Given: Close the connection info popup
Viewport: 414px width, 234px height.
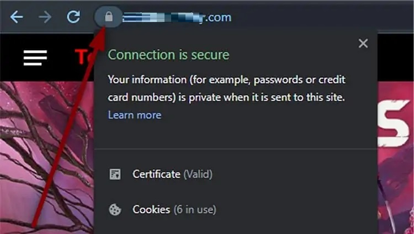Looking at the screenshot, I should pyautogui.click(x=363, y=43).
